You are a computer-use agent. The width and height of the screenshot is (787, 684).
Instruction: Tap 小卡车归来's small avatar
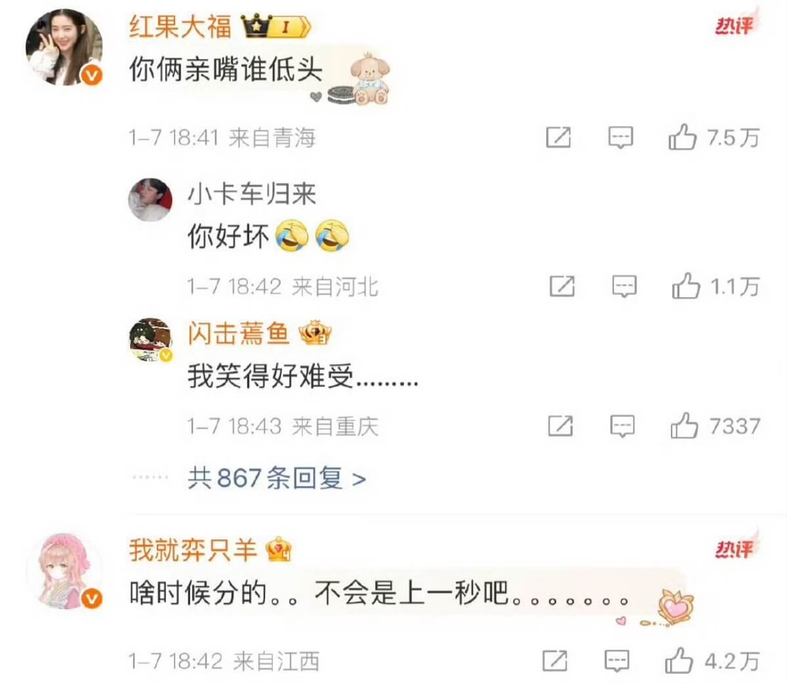coord(150,199)
